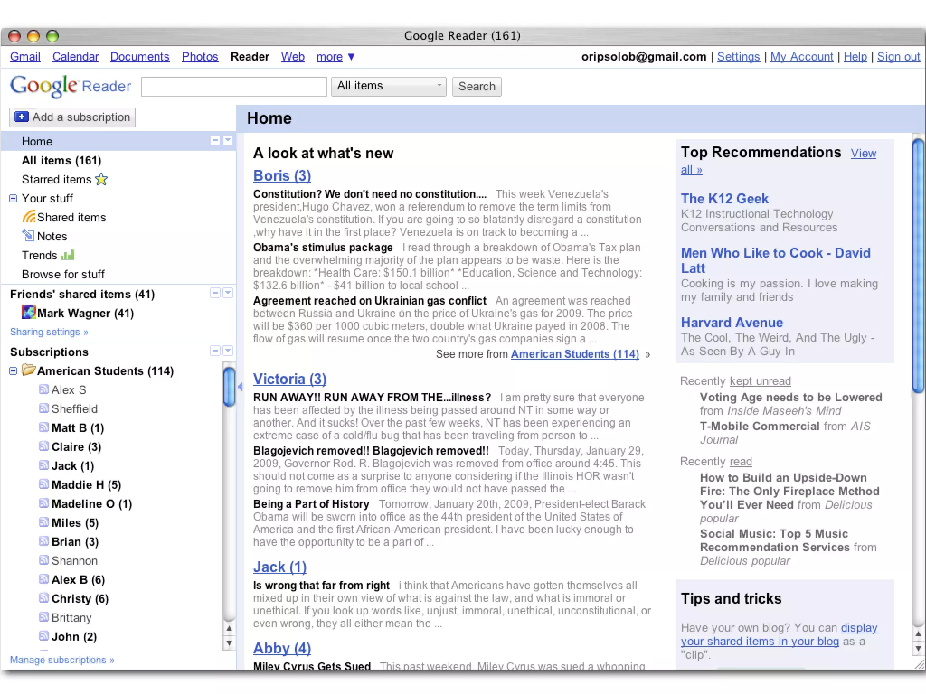Click See more from American Students (114)
This screenshot has height=694, width=926.
click(575, 354)
